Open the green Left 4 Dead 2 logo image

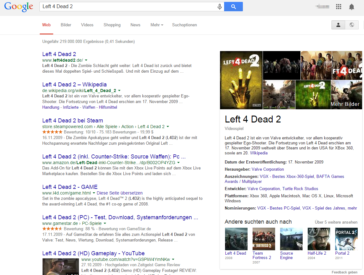[x=313, y=95]
